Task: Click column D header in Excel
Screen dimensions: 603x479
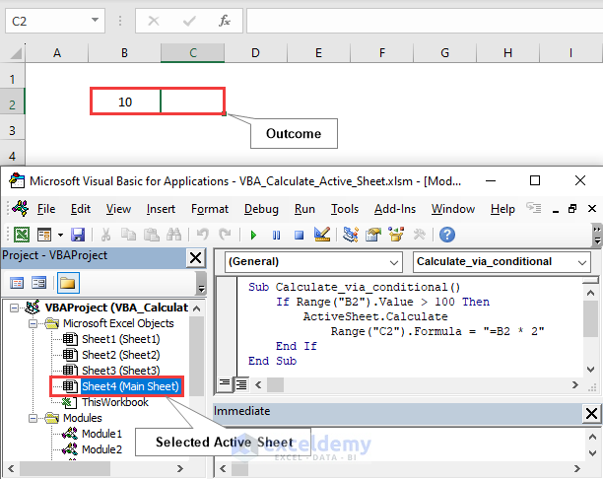Action: coord(255,52)
